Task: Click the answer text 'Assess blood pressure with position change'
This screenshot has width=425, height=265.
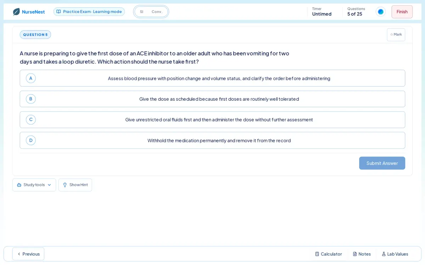Action: (x=154, y=78)
